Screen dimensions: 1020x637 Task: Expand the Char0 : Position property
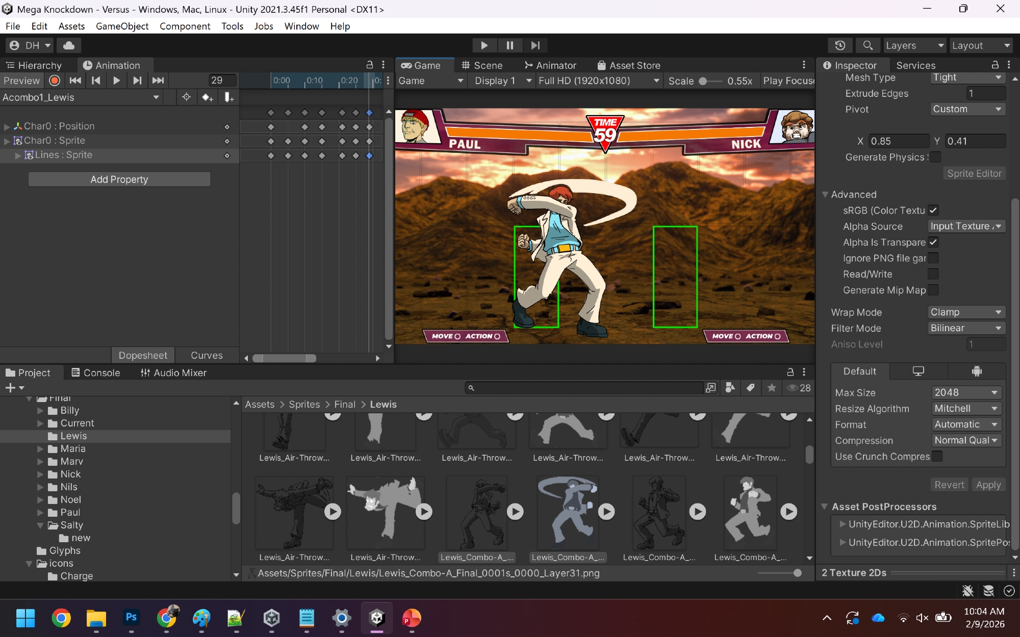click(x=7, y=126)
